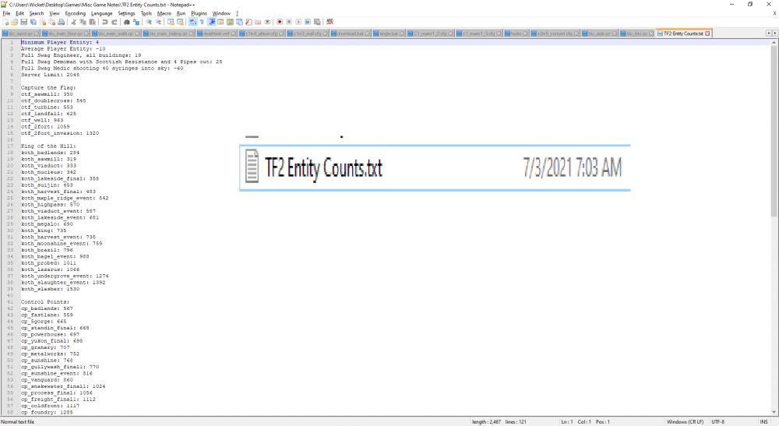Image resolution: width=779 pixels, height=426 pixels.
Task: Close the TF2 Entity Counts.txt tab
Action: click(707, 33)
